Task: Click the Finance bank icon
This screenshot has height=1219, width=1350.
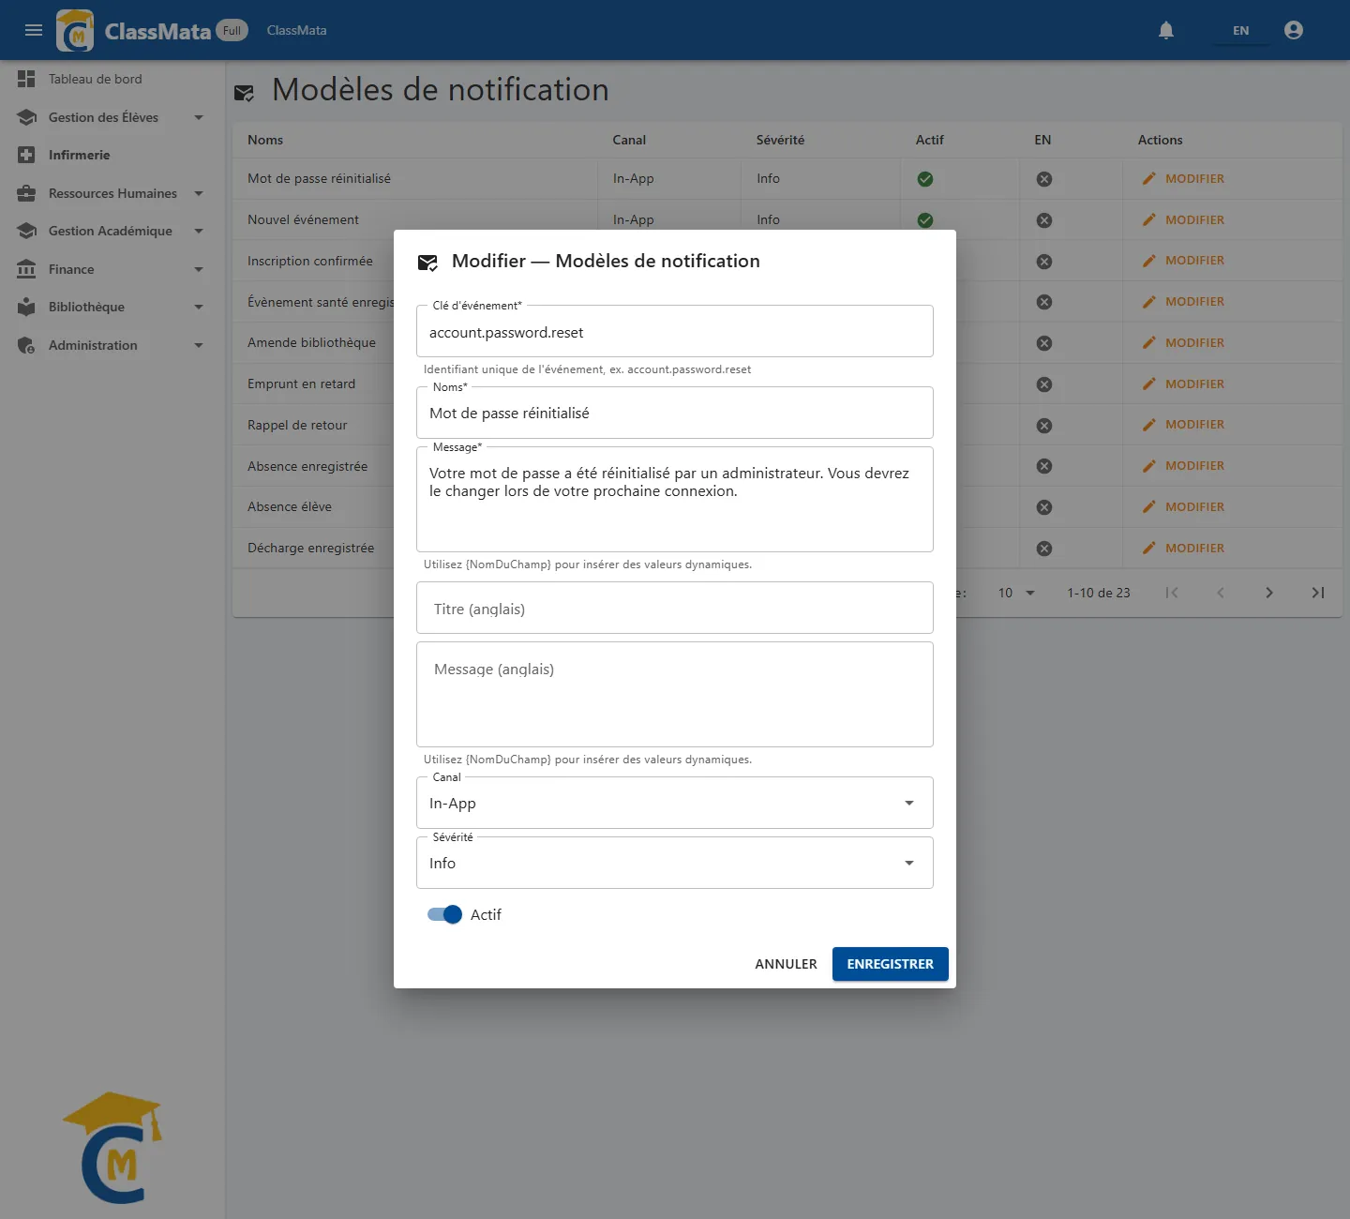Action: tap(26, 269)
